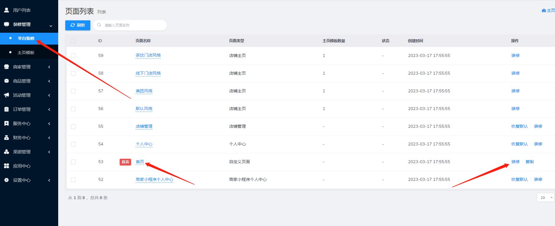Viewport: 555px width, 226px height.
Task: Click 恢复默认 for the 店铺管理 row
Action: pos(520,126)
